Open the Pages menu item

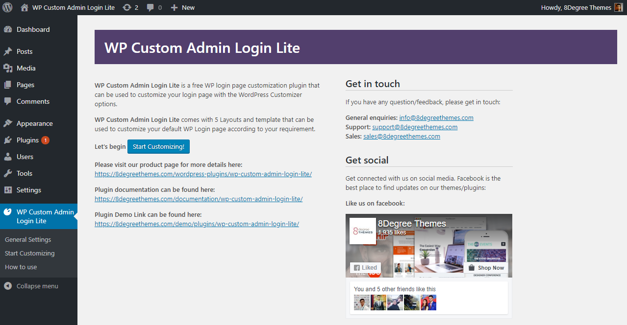(25, 85)
